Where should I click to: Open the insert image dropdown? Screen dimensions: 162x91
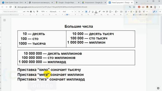coord(111,12)
